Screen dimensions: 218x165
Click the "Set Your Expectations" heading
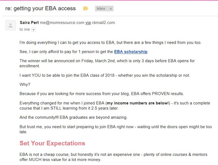click(52, 143)
